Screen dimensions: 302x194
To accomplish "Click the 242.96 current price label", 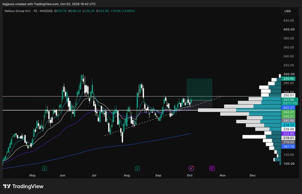I will 290,100.
